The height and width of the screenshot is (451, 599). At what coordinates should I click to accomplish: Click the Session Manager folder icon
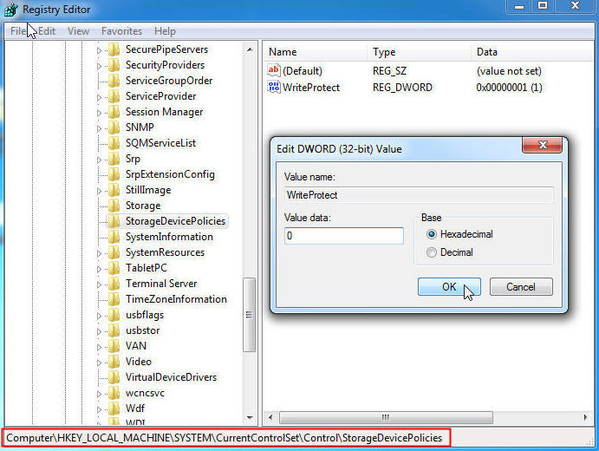(114, 112)
